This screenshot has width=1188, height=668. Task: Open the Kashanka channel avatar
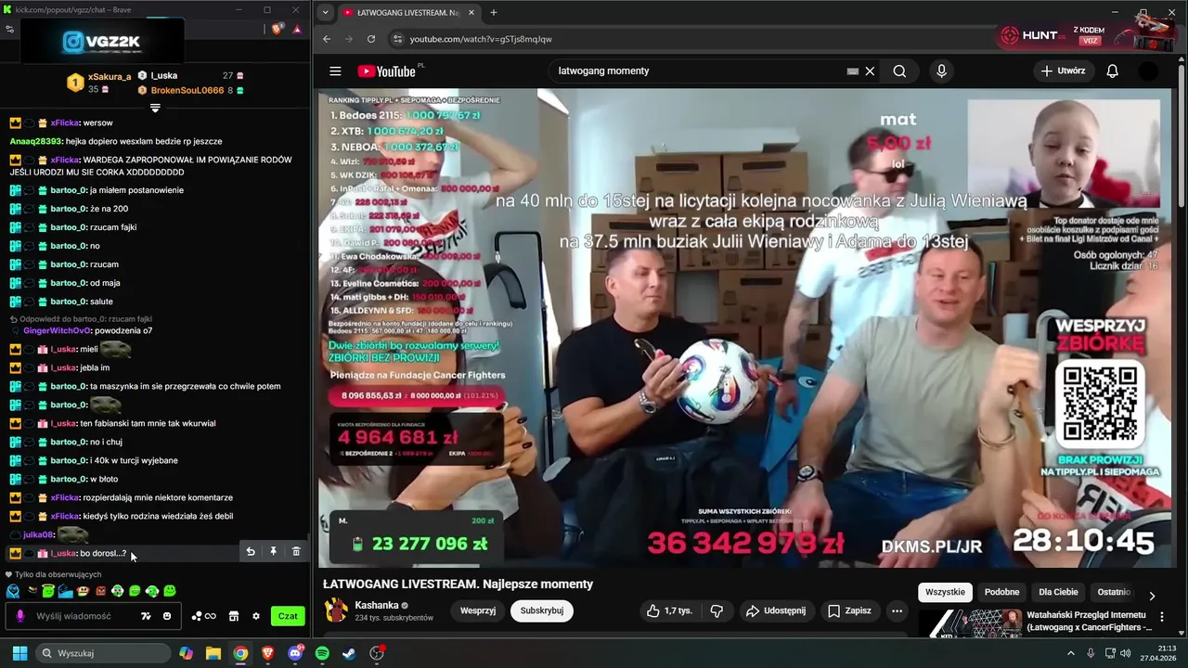click(336, 610)
